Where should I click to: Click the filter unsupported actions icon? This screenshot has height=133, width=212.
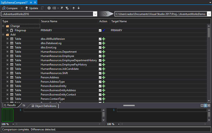click(x=67, y=8)
